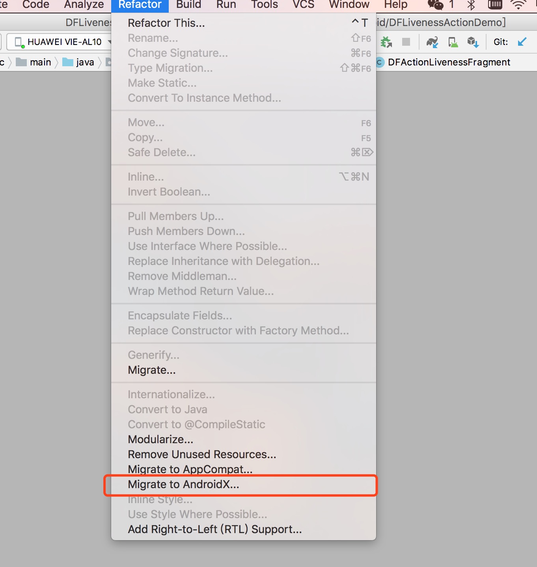The height and width of the screenshot is (567, 537).
Task: Choose Refactor This... from menu
Action: (166, 23)
